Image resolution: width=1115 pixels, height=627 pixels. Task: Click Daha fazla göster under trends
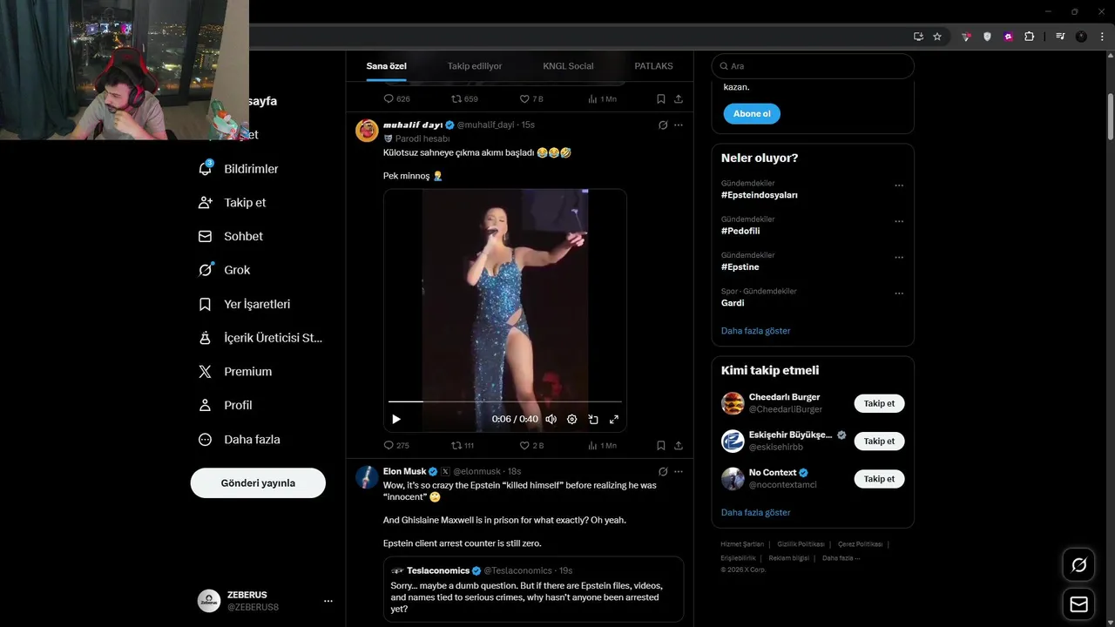pos(755,331)
